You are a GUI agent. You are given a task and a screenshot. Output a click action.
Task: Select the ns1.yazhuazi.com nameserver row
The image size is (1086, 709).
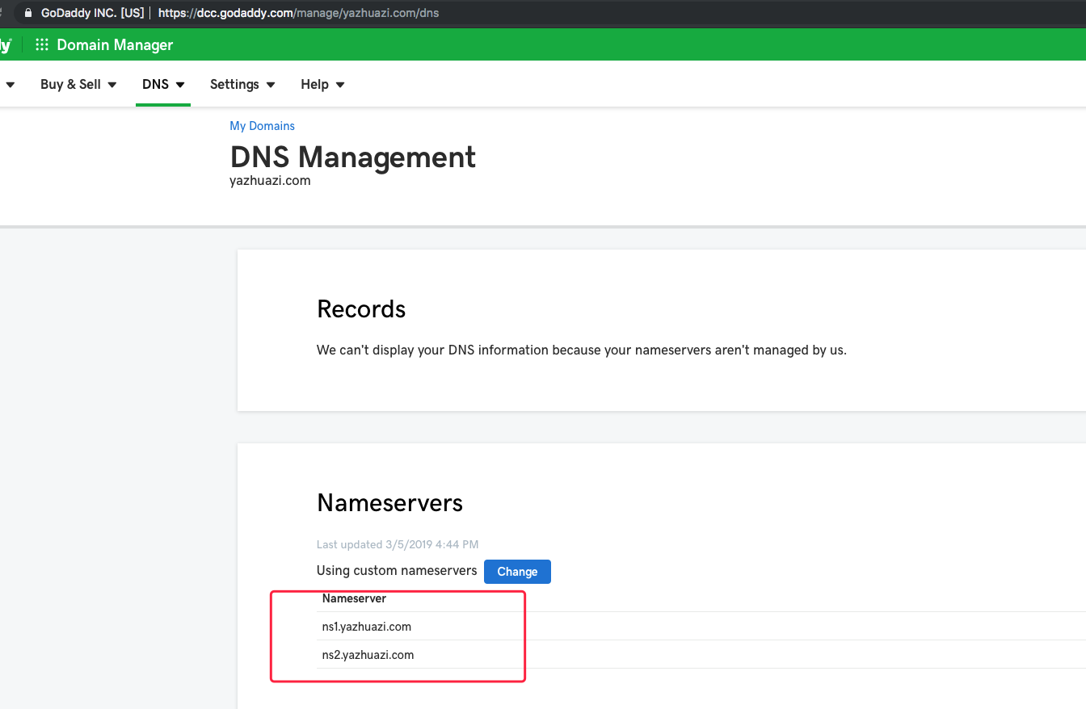pyautogui.click(x=367, y=627)
